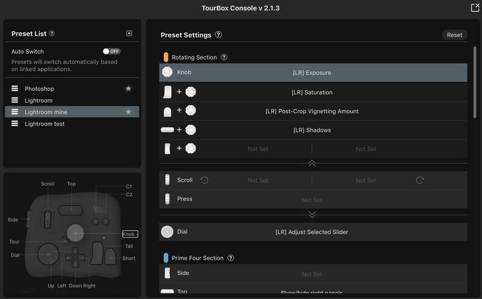
Task: Click Tall button icon in Saturation row
Action: [x=167, y=92]
